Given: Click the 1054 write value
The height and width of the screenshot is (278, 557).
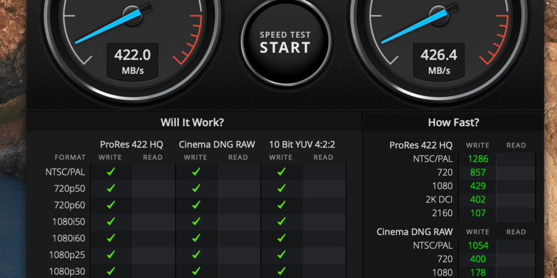Looking at the screenshot, I should (478, 245).
